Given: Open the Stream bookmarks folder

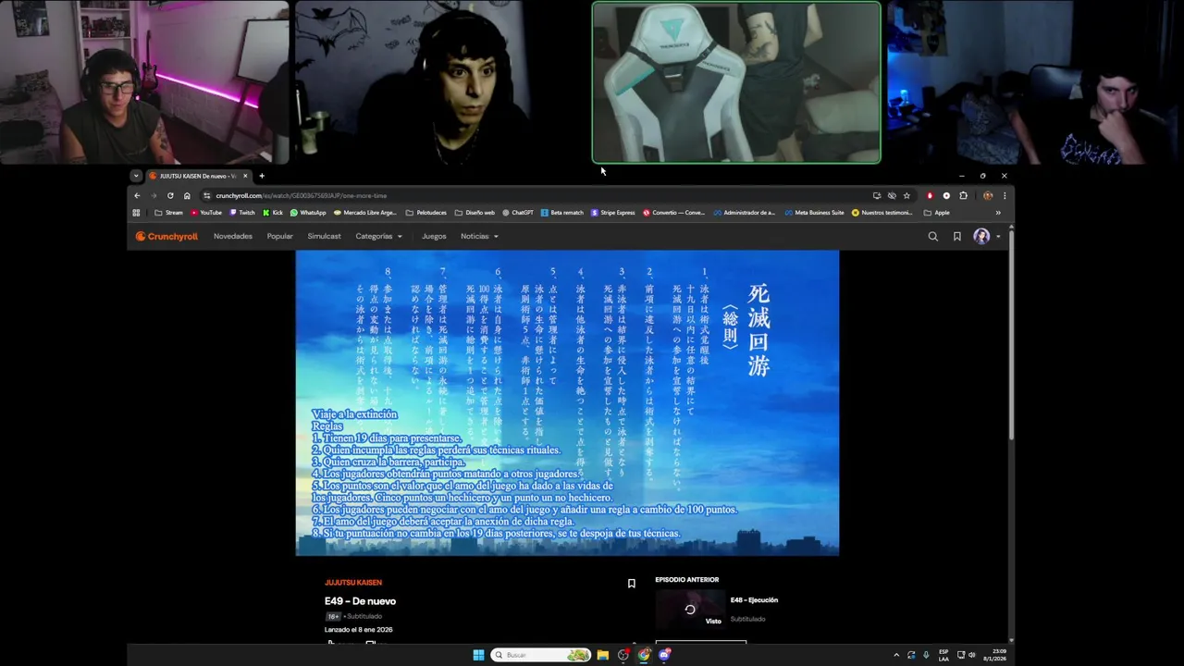Looking at the screenshot, I should tap(168, 213).
